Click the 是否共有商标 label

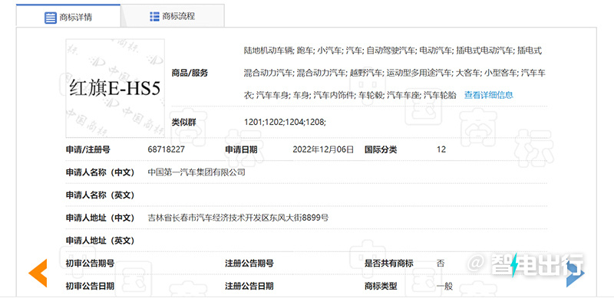coord(388,264)
